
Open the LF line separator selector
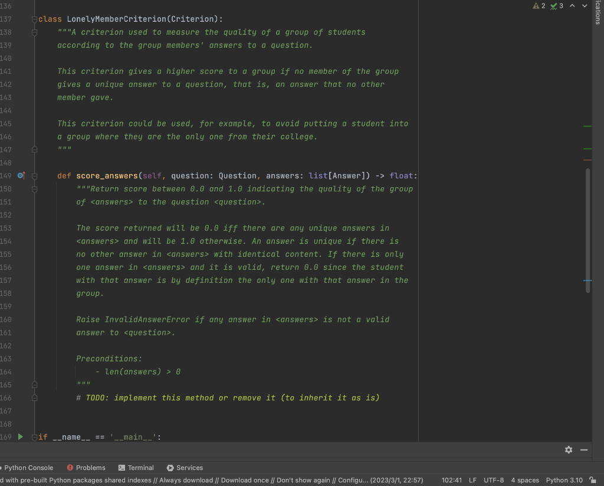click(472, 480)
